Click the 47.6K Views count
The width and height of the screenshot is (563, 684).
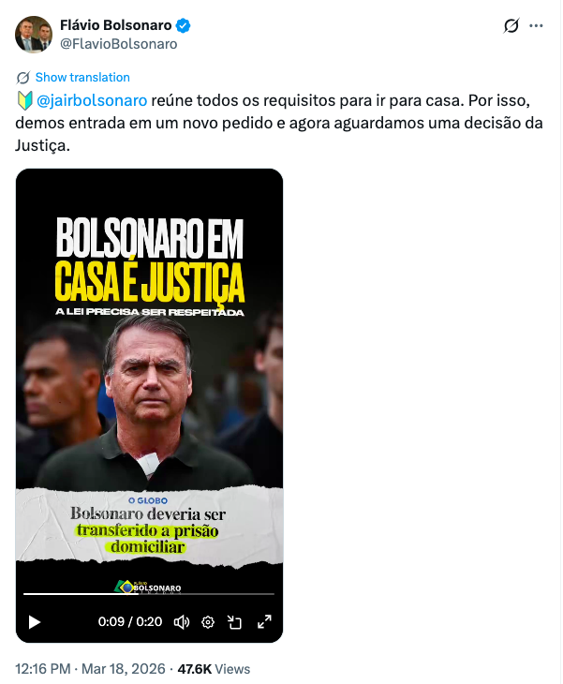[x=214, y=669]
